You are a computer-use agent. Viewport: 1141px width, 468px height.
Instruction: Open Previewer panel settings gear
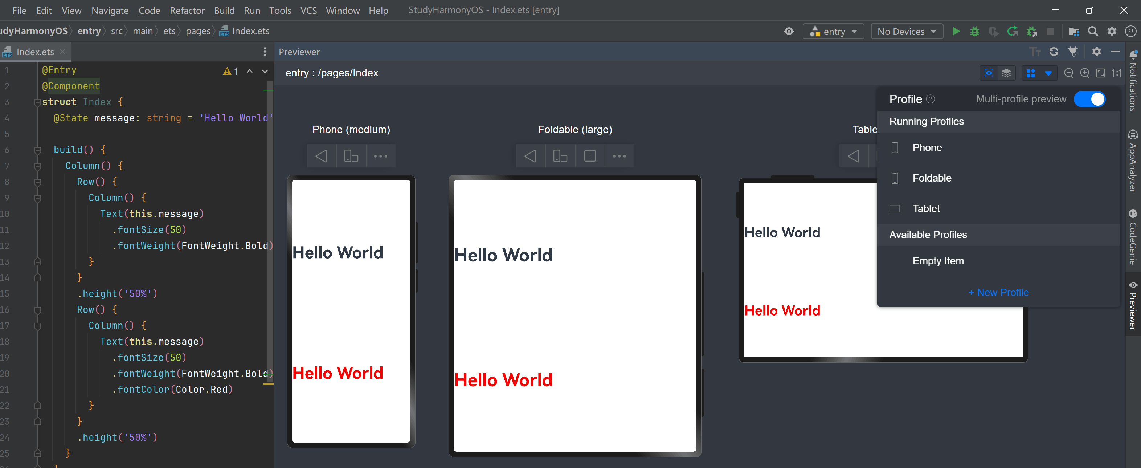(1096, 52)
